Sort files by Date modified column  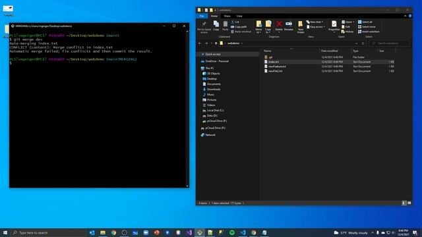click(335, 51)
